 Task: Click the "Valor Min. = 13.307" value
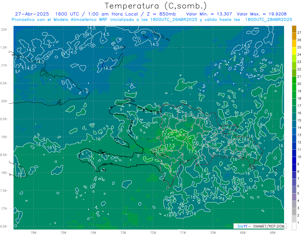click(x=209, y=14)
